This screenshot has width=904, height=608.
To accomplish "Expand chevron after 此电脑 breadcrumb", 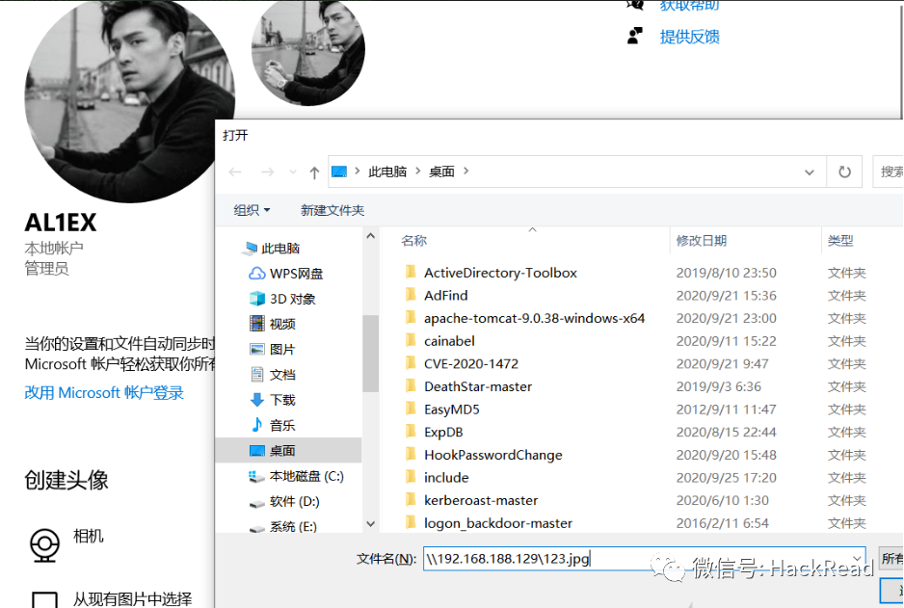I will (x=418, y=172).
